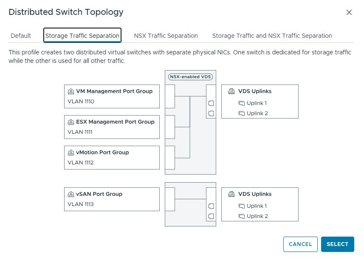
Task: Select Uplink 2 icon of NSX-enabled VDS
Action: click(242, 113)
